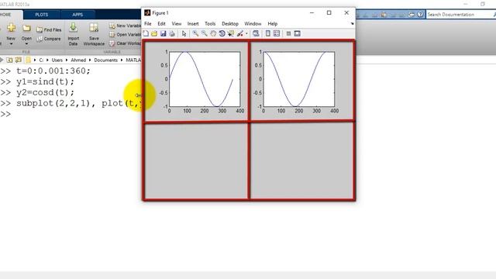Screen dimensions: 496x279
Task: Click the cosine curve subplot axes
Action: point(299,79)
